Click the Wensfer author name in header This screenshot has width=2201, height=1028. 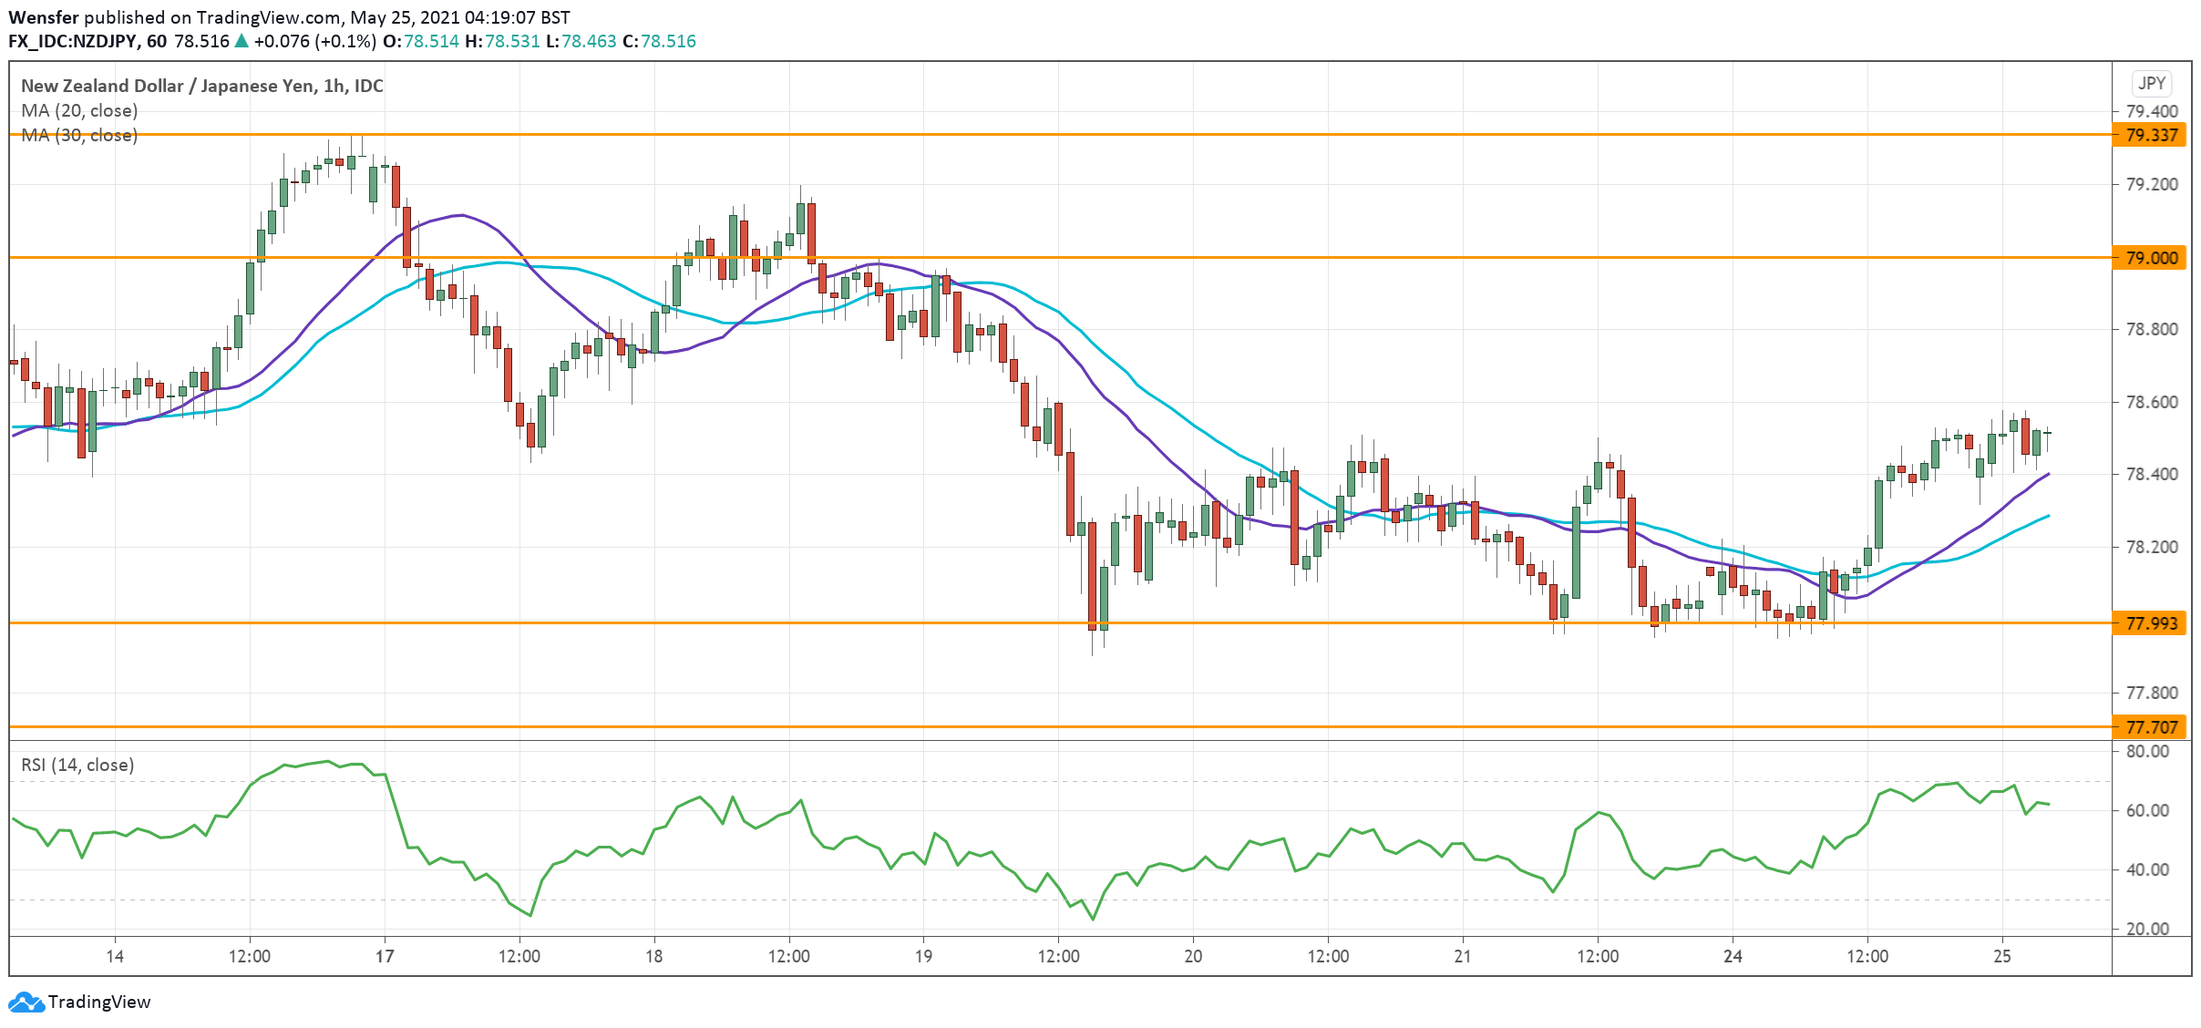tap(44, 17)
